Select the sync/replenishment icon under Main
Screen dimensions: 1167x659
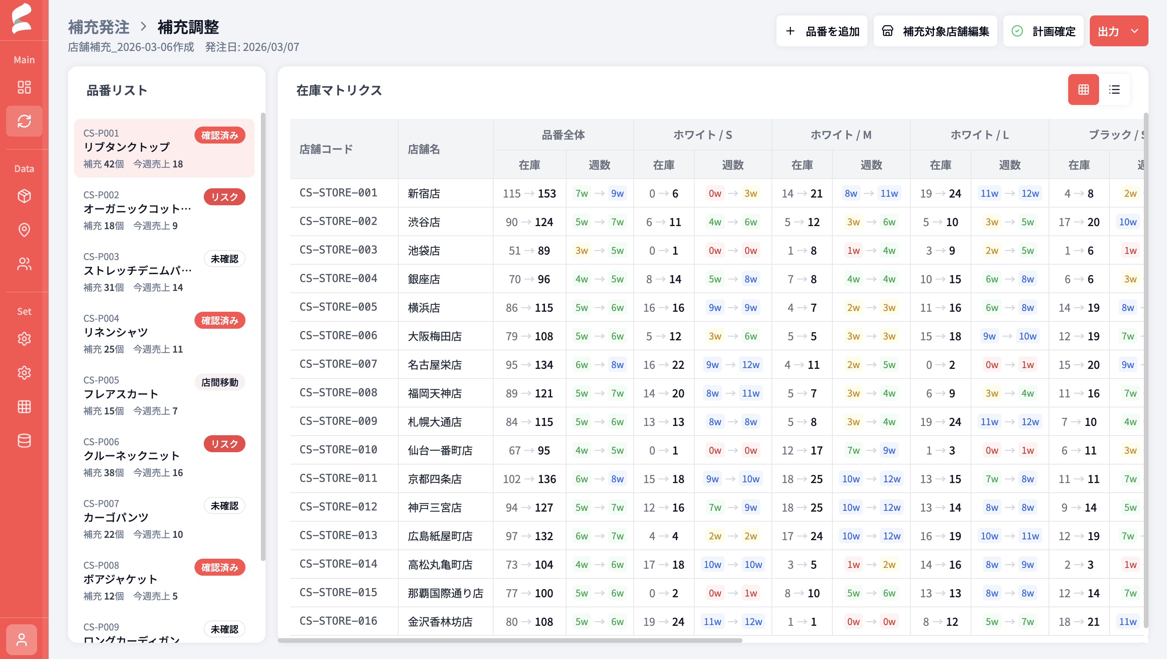coord(24,122)
